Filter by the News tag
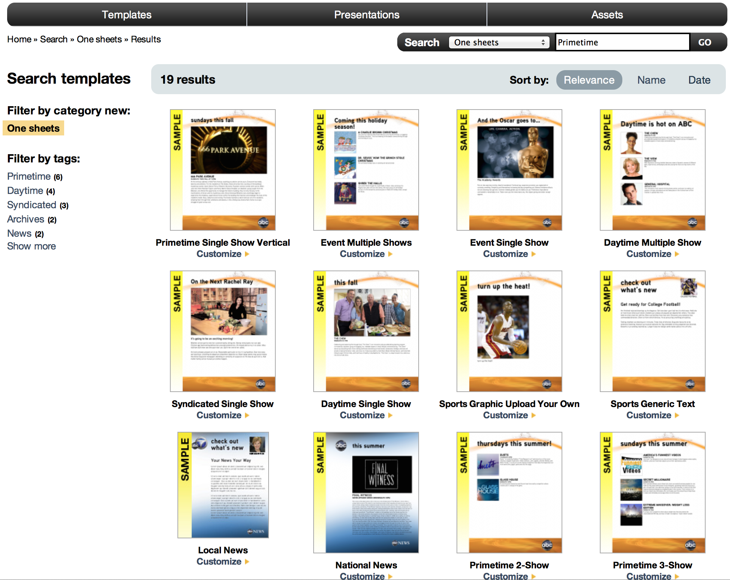This screenshot has width=730, height=580. click(19, 233)
